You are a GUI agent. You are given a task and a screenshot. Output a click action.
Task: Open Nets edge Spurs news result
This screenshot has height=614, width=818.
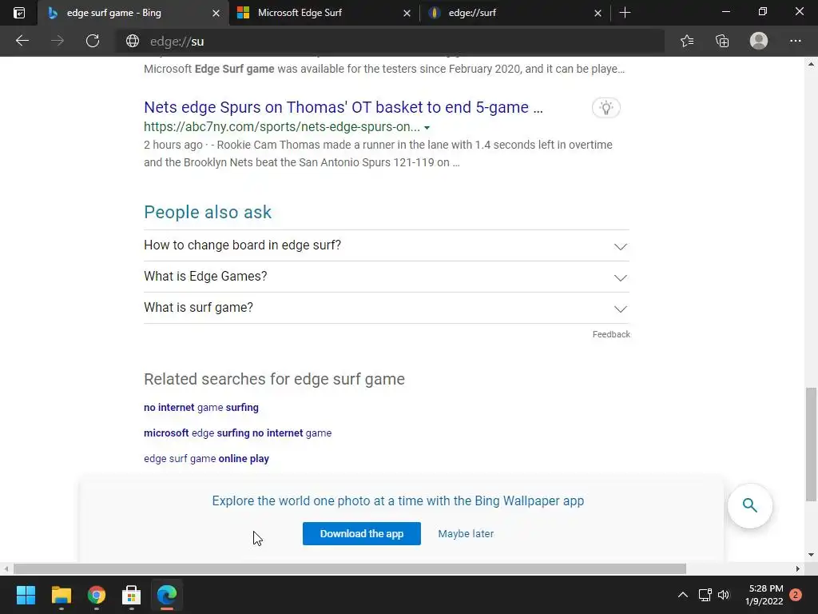(x=343, y=107)
